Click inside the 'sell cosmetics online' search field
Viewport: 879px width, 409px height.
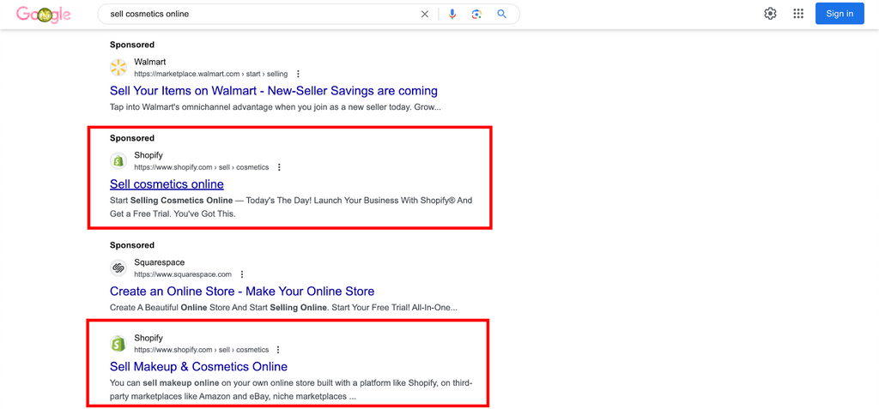coord(258,14)
